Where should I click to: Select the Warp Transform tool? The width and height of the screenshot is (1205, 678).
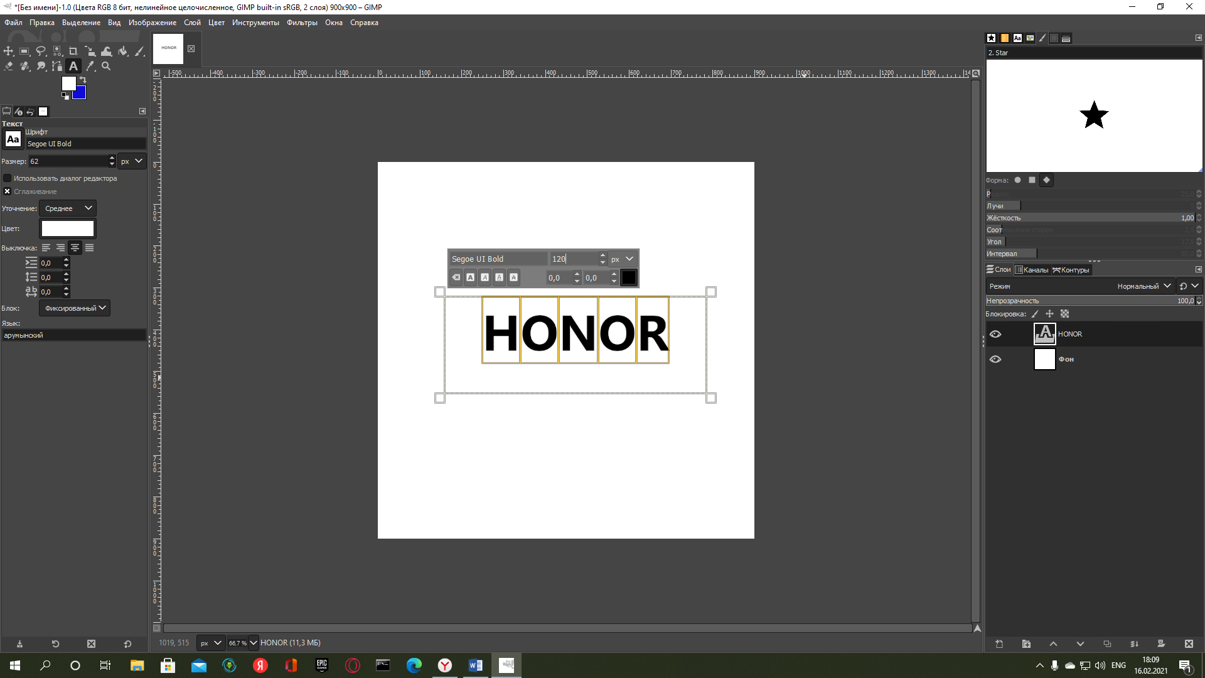point(107,51)
